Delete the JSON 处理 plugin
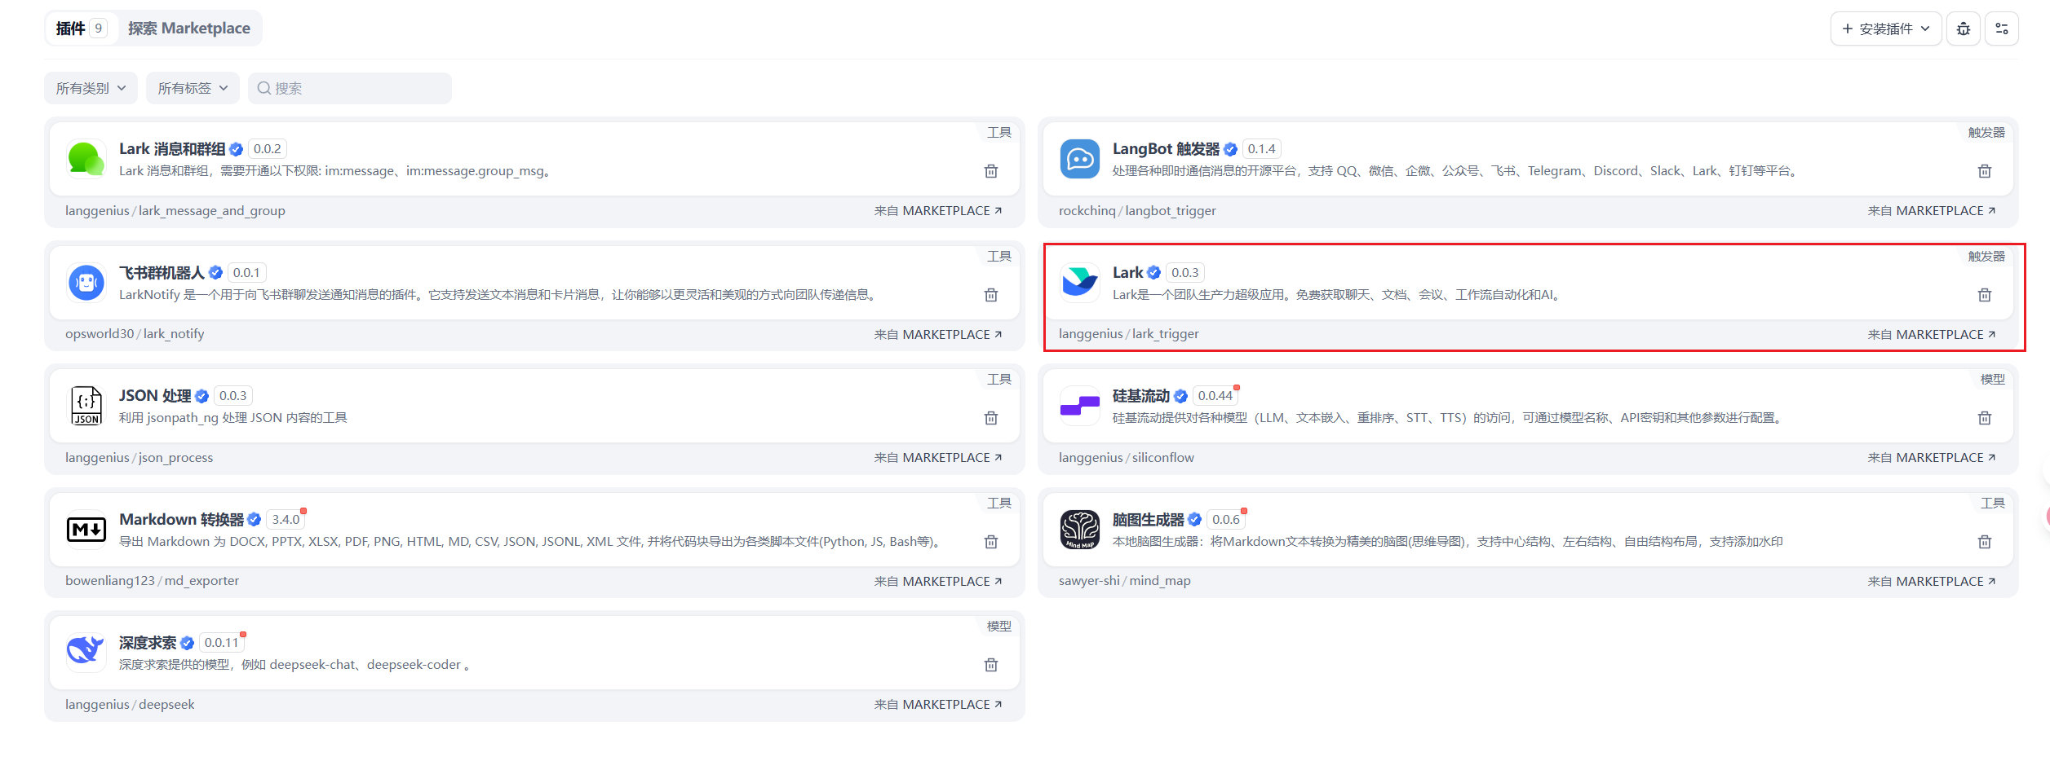Screen dimensions: 2050x761 coord(991,418)
